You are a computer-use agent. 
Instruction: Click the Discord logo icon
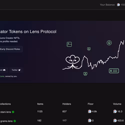[4, 70]
